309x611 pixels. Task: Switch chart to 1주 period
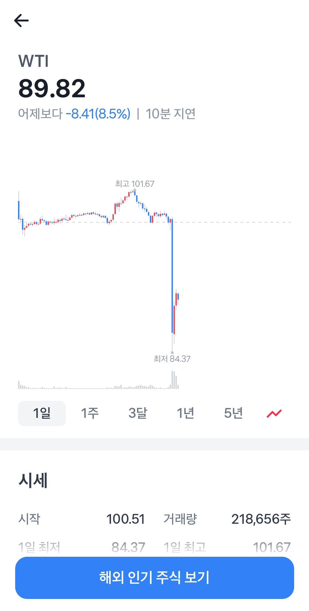point(90,414)
